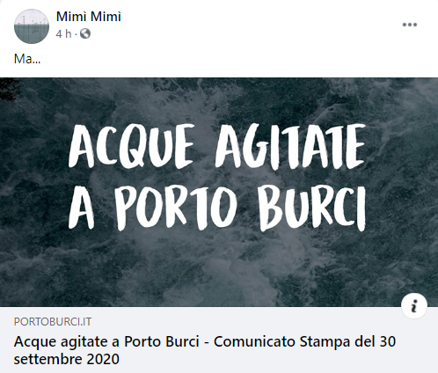Click 'ACQUE AGITATE' text in the banner
Image resolution: width=438 pixels, height=373 pixels.
click(217, 148)
